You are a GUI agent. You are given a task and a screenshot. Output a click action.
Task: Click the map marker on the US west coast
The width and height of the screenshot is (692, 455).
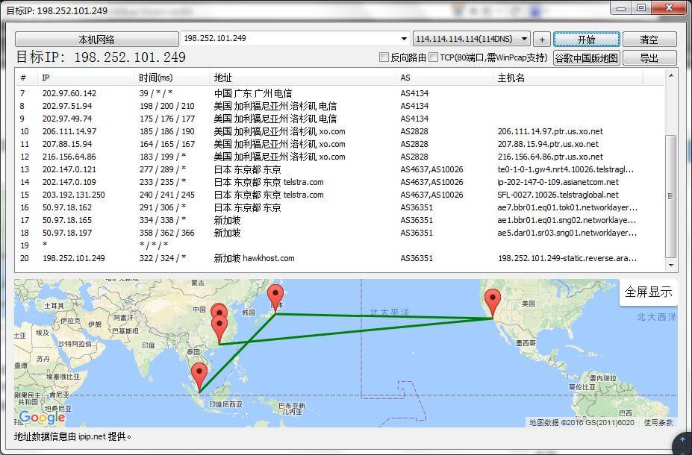pos(491,301)
